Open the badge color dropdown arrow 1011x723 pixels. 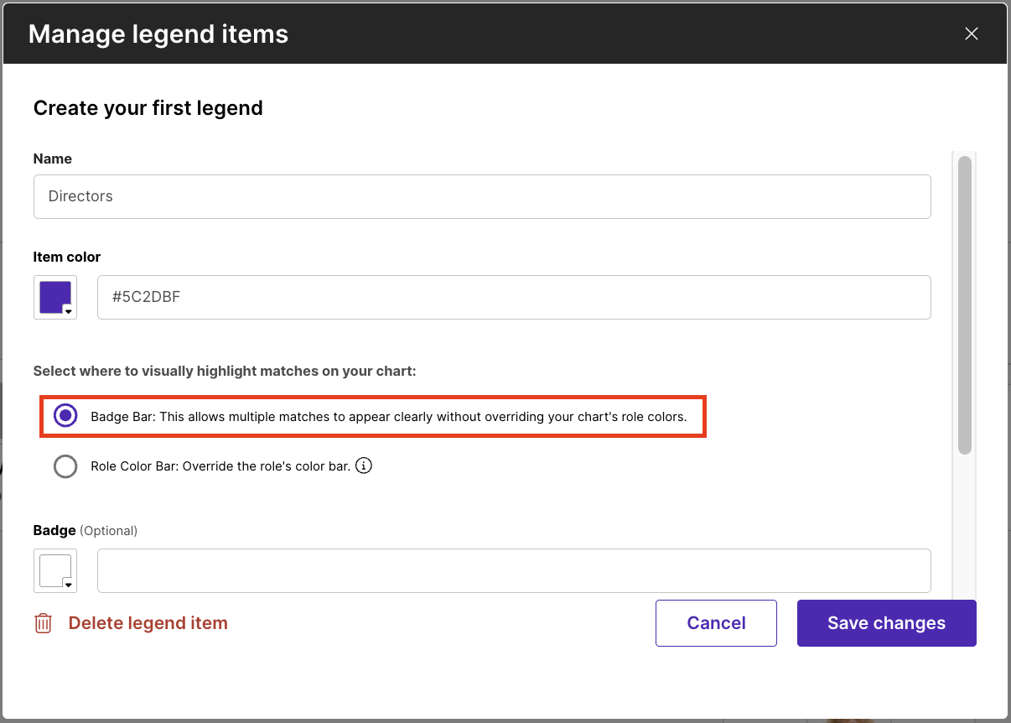(x=69, y=585)
